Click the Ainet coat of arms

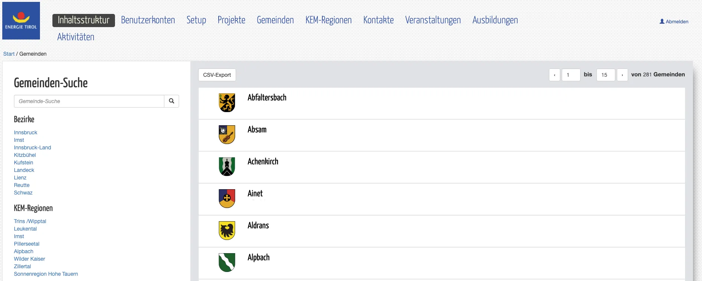click(x=227, y=199)
